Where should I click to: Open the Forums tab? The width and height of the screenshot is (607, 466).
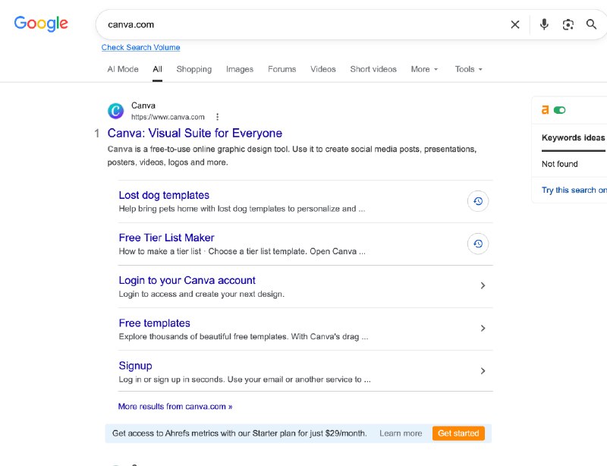281,69
